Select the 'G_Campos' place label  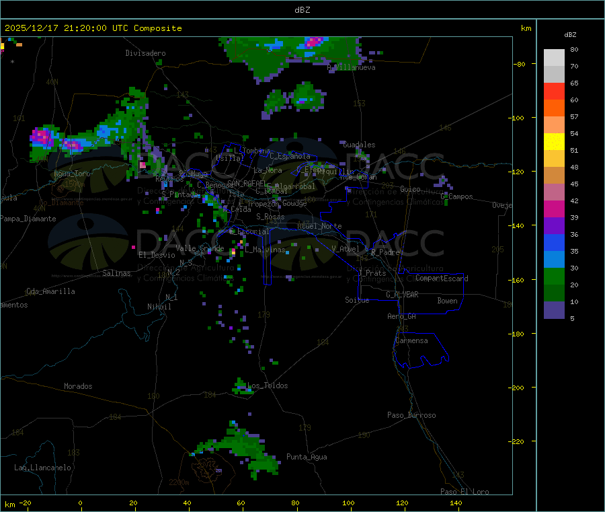456,196
